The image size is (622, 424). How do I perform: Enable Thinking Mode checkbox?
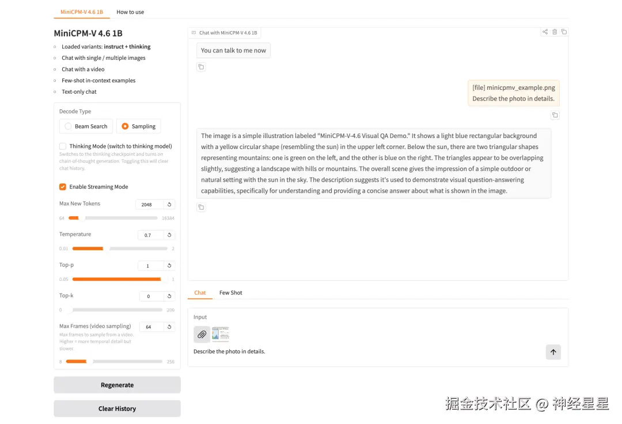[63, 146]
